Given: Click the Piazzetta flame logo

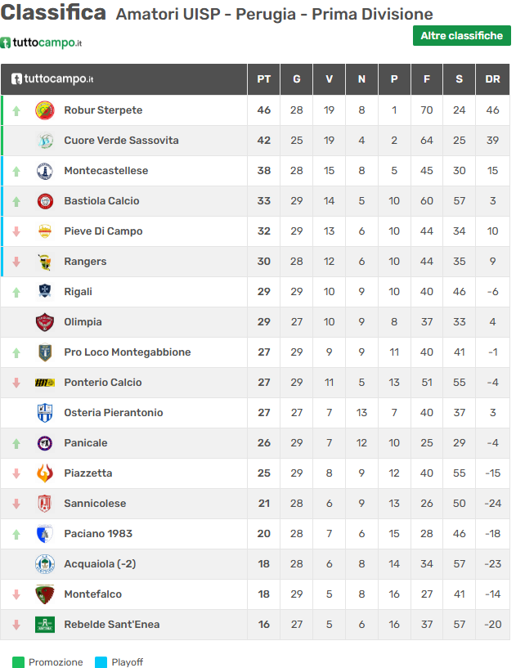Looking at the screenshot, I should tap(44, 473).
